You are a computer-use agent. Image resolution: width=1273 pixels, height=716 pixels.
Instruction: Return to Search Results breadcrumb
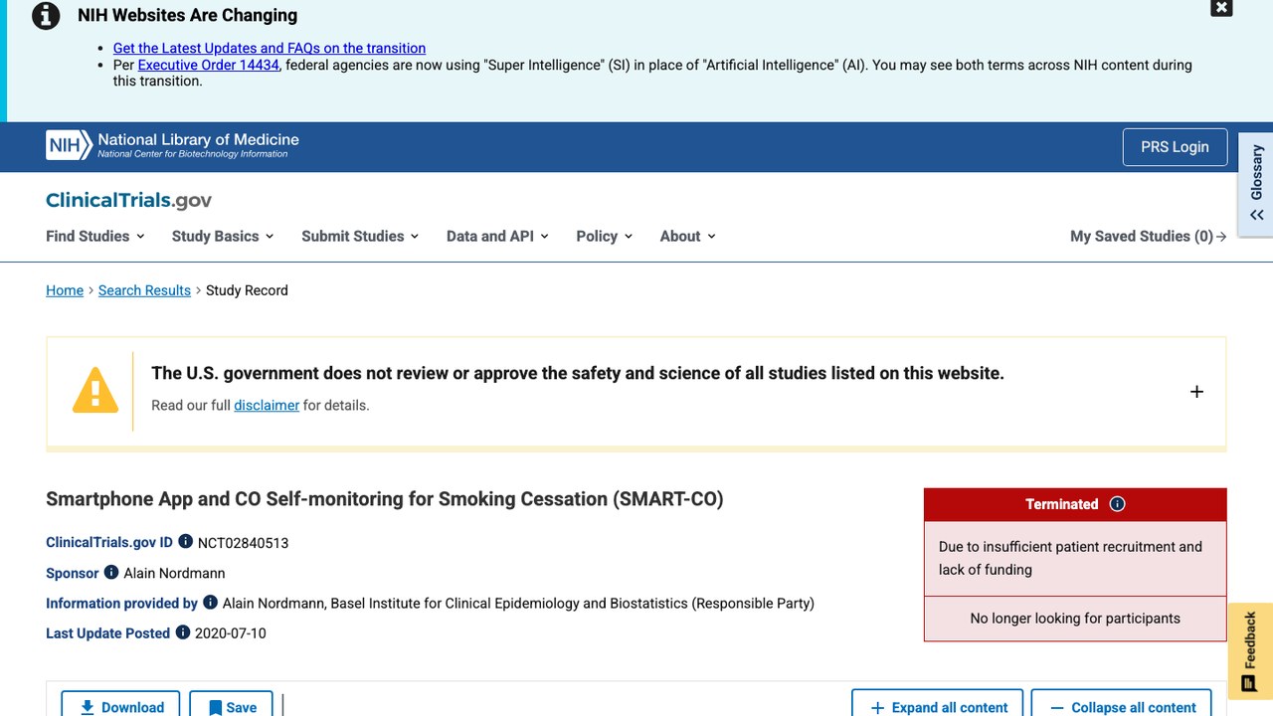tap(144, 290)
